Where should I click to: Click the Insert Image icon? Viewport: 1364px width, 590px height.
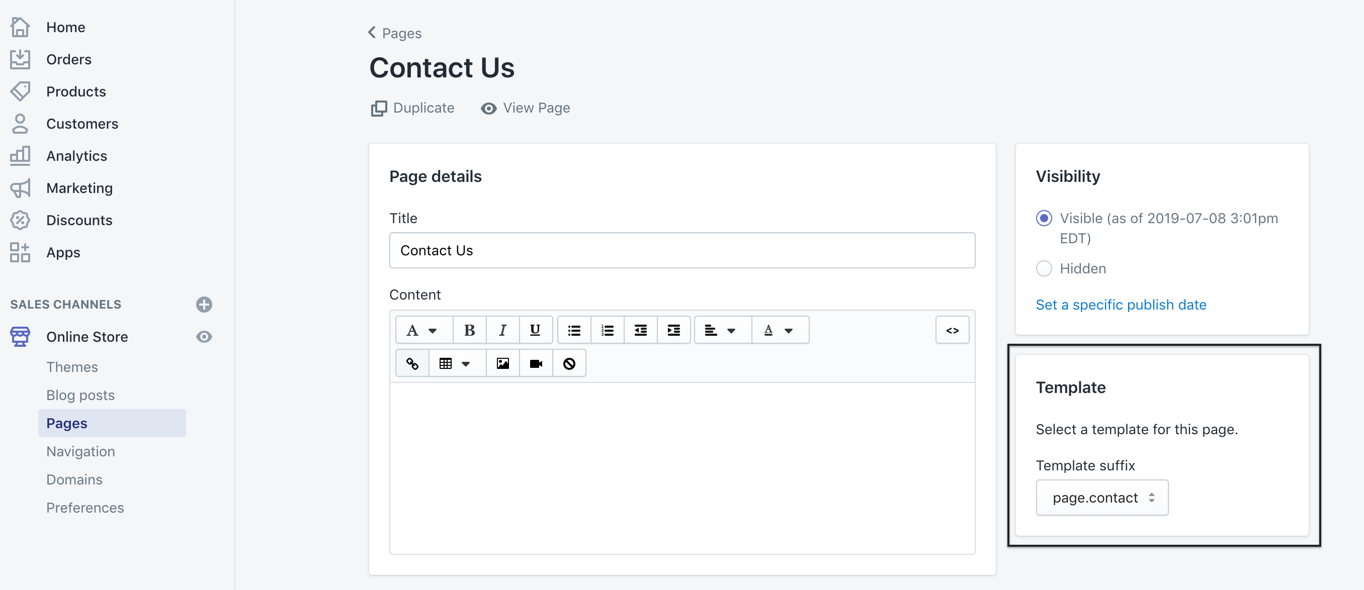pyautogui.click(x=503, y=363)
